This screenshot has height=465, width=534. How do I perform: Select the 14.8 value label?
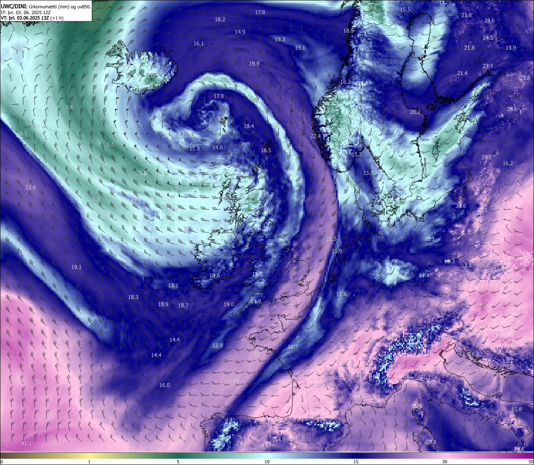217,148
